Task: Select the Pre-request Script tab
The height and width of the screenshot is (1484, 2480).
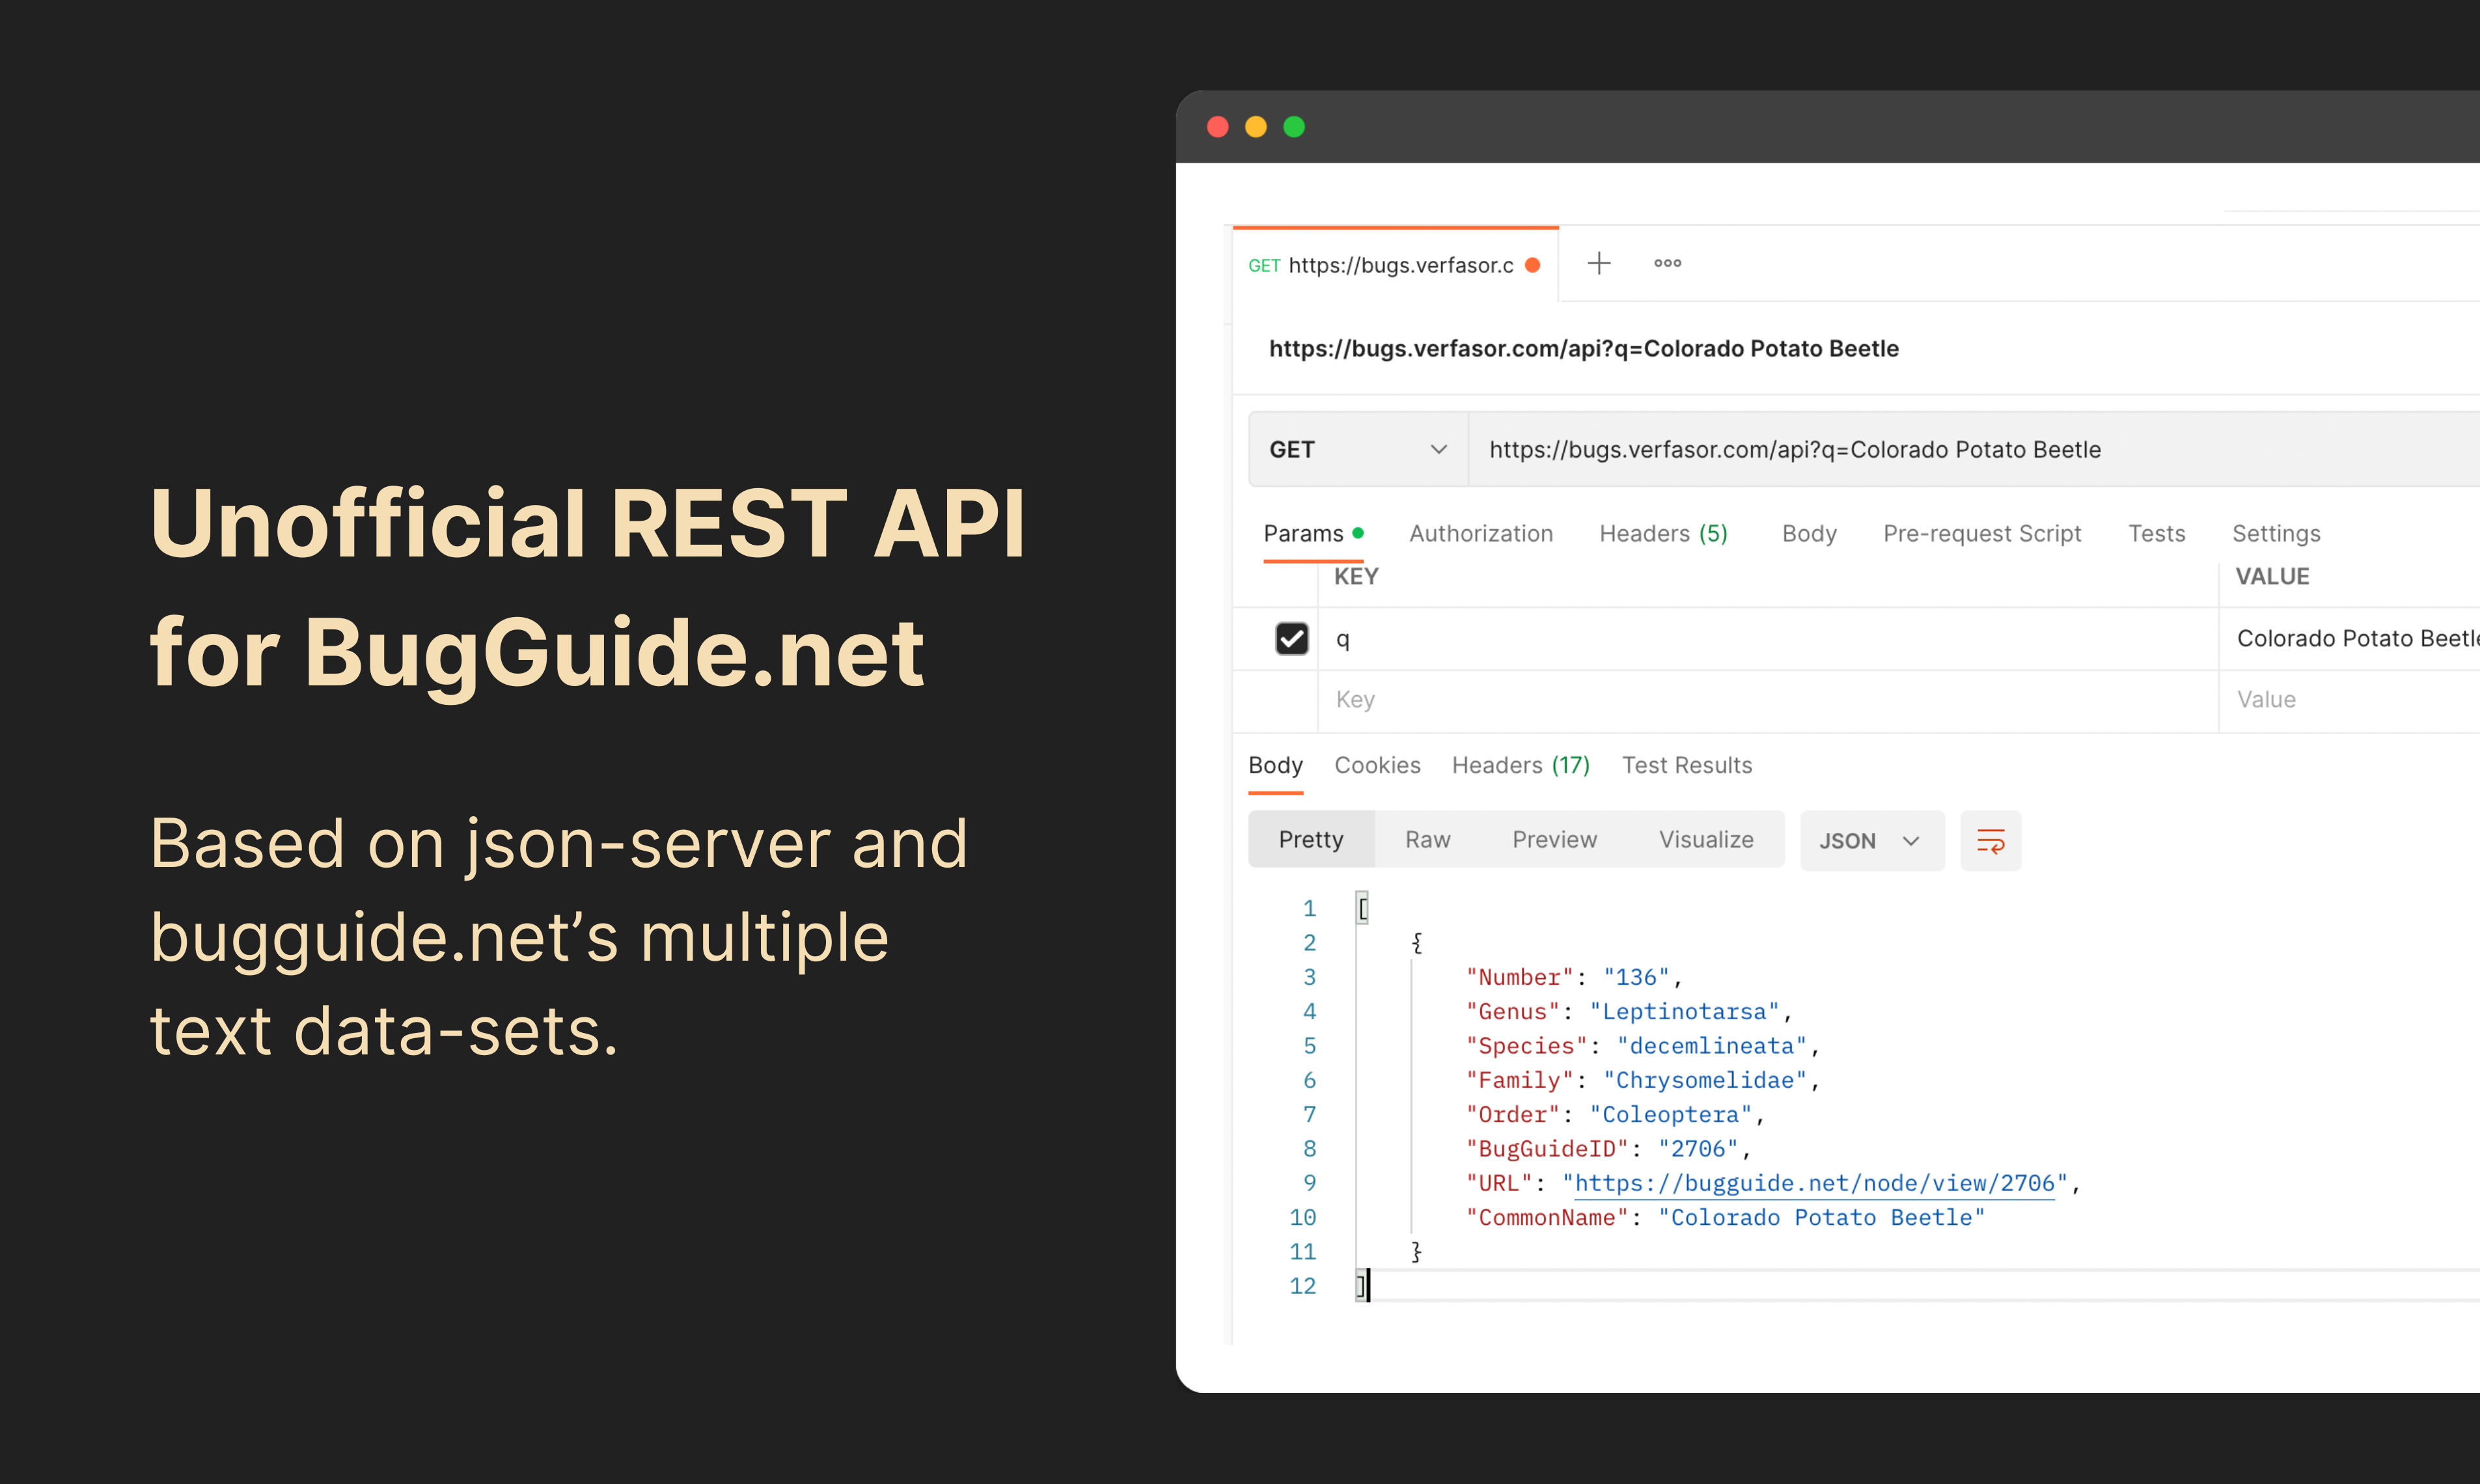Action: click(1981, 533)
